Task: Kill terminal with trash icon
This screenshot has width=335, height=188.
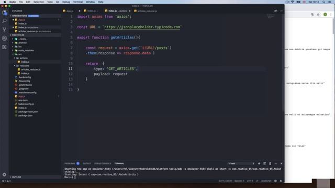Action: (270, 163)
